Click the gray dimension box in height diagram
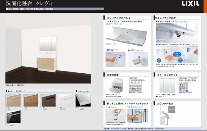The height and width of the screenshot is (131, 207). point(172,109)
